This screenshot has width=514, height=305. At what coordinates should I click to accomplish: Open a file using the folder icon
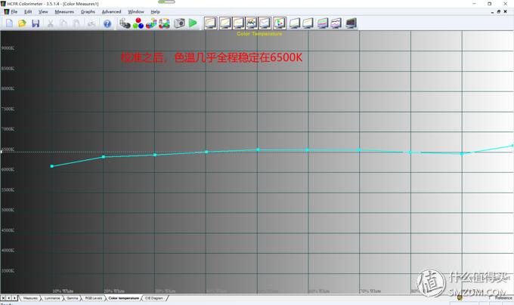pyautogui.click(x=22, y=23)
